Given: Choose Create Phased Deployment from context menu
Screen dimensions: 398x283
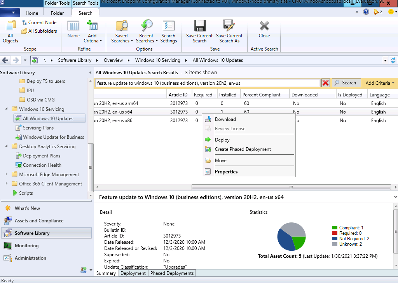Looking at the screenshot, I should point(249,149).
